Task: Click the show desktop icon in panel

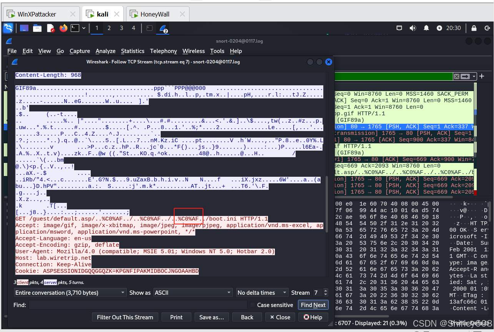Action: (x=24, y=28)
